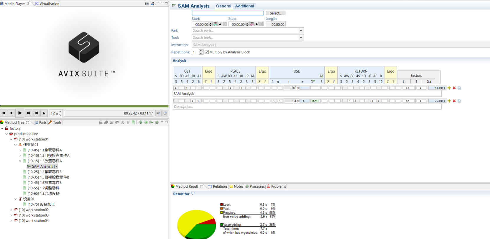This screenshot has height=239, width=490.
Task: Toggle Multiply by Analysis Block checkbox
Action: pyautogui.click(x=207, y=52)
